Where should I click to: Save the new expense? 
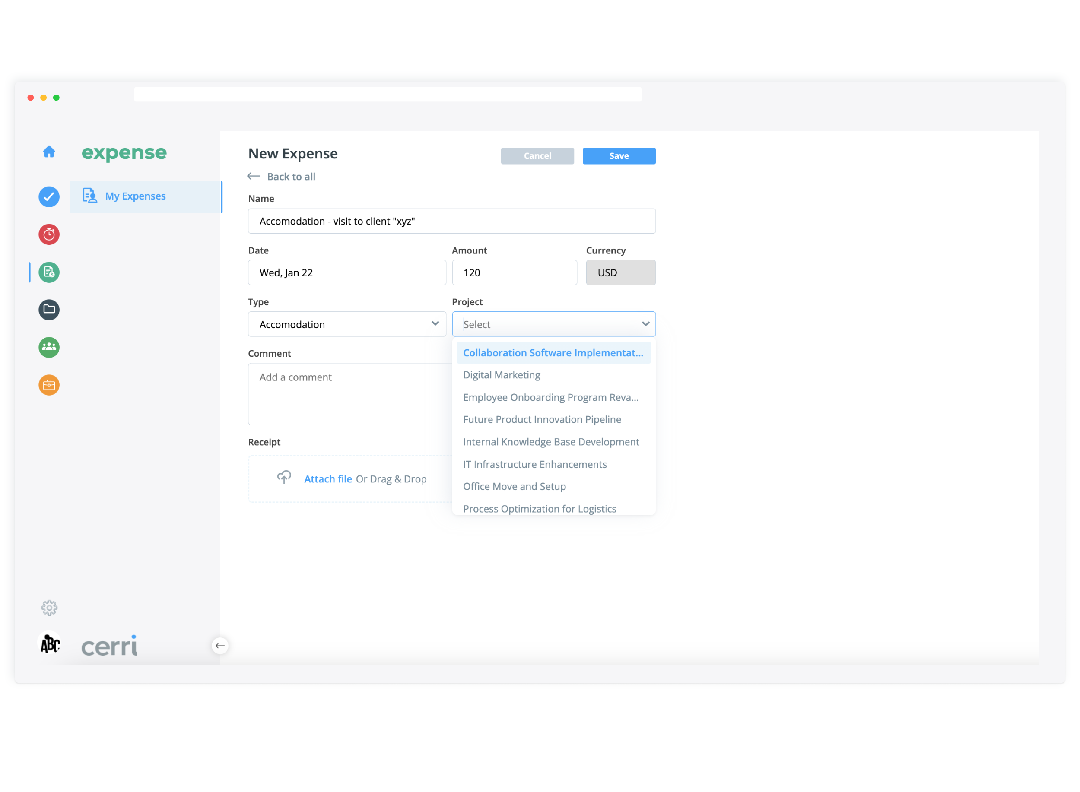coord(619,156)
